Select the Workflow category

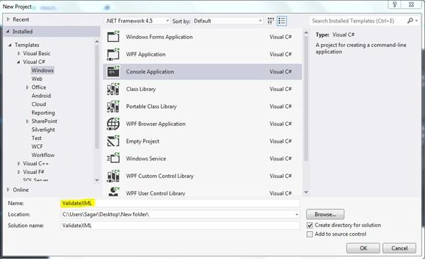pyautogui.click(x=43, y=155)
